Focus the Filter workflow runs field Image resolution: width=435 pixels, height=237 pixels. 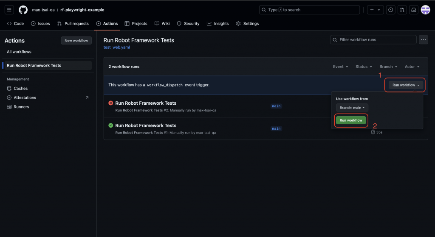tap(373, 39)
